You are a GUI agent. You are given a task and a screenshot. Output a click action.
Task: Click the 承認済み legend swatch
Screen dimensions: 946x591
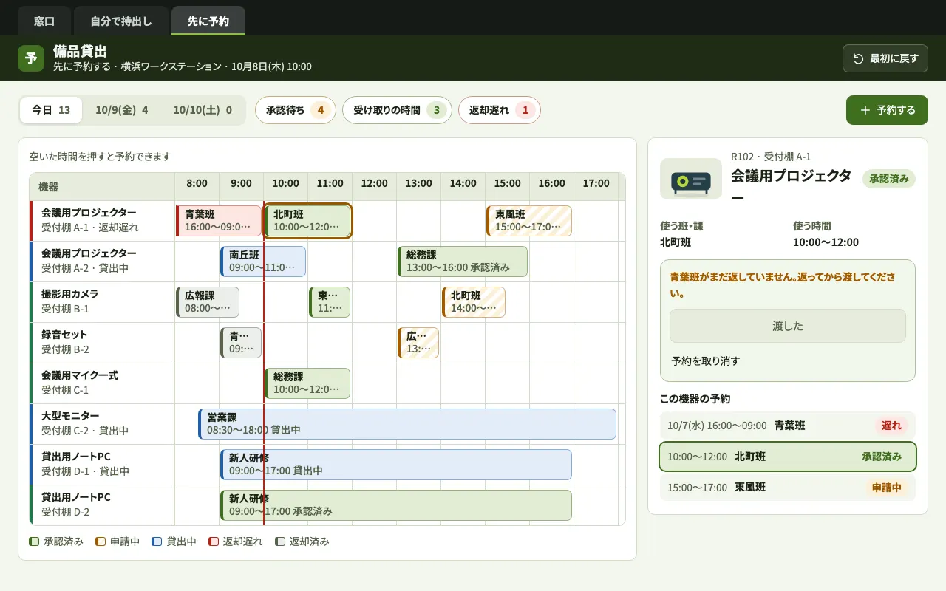34,542
